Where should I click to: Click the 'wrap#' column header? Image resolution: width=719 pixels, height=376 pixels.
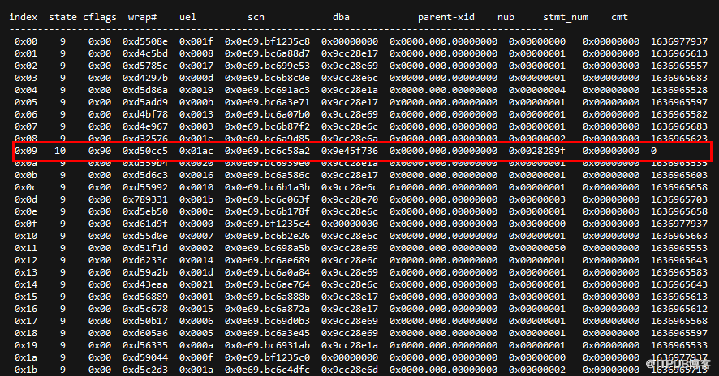[142, 16]
